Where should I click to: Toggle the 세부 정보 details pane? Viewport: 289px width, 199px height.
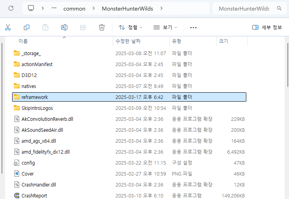(x=267, y=27)
